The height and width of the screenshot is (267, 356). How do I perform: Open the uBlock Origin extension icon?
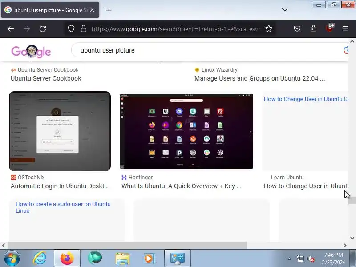pos(329,28)
